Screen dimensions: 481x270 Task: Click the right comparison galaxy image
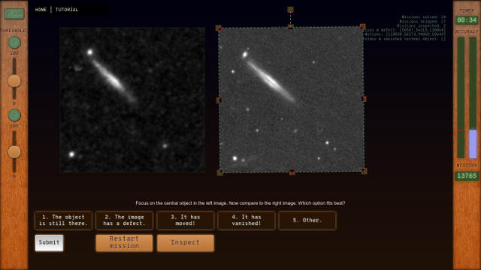(x=292, y=100)
